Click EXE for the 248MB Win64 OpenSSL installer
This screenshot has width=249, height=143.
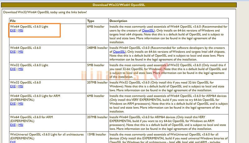pyautogui.click(x=13, y=52)
